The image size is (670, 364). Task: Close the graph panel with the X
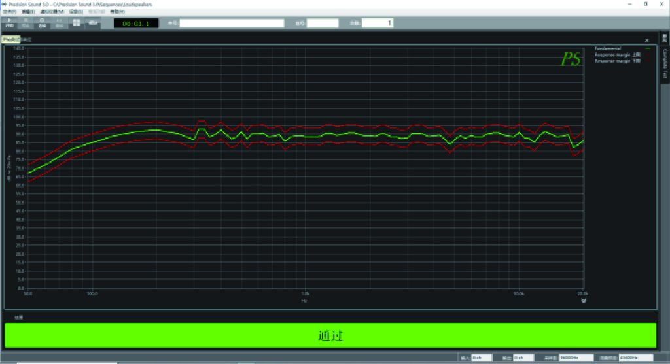pos(647,40)
